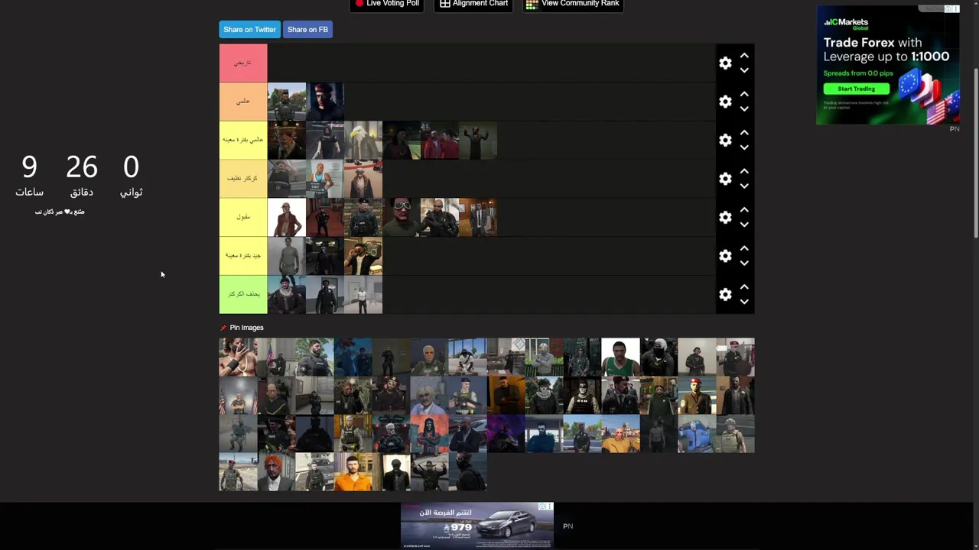This screenshot has height=550, width=979.
Task: Start a Live Voting Poll
Action: 387,4
